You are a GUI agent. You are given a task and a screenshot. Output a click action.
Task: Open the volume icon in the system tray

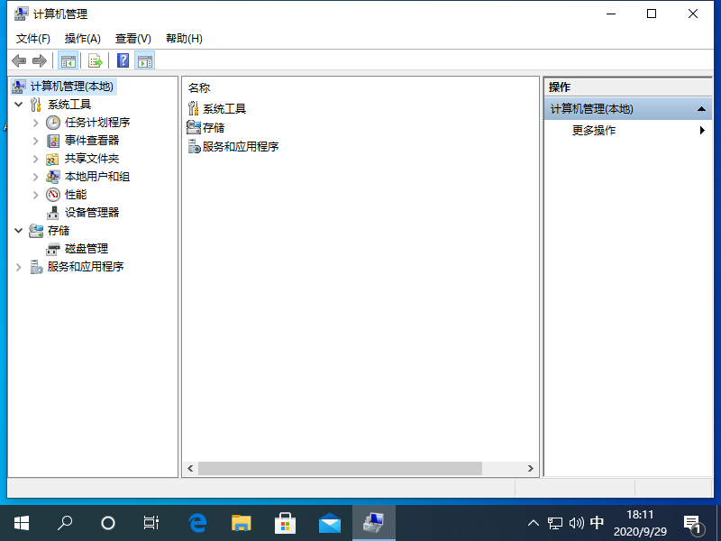click(x=576, y=523)
